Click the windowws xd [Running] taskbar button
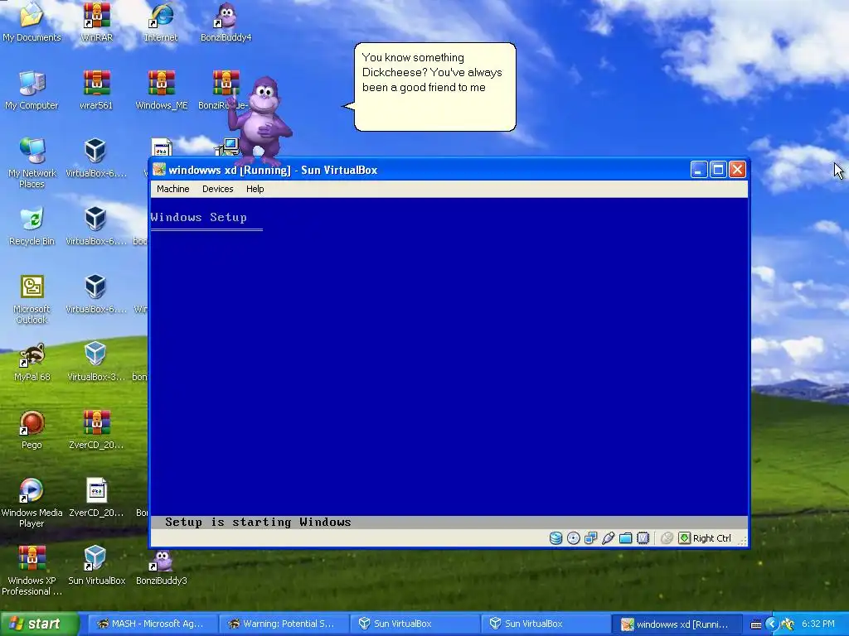Screen dimensions: 849x636 (676, 624)
